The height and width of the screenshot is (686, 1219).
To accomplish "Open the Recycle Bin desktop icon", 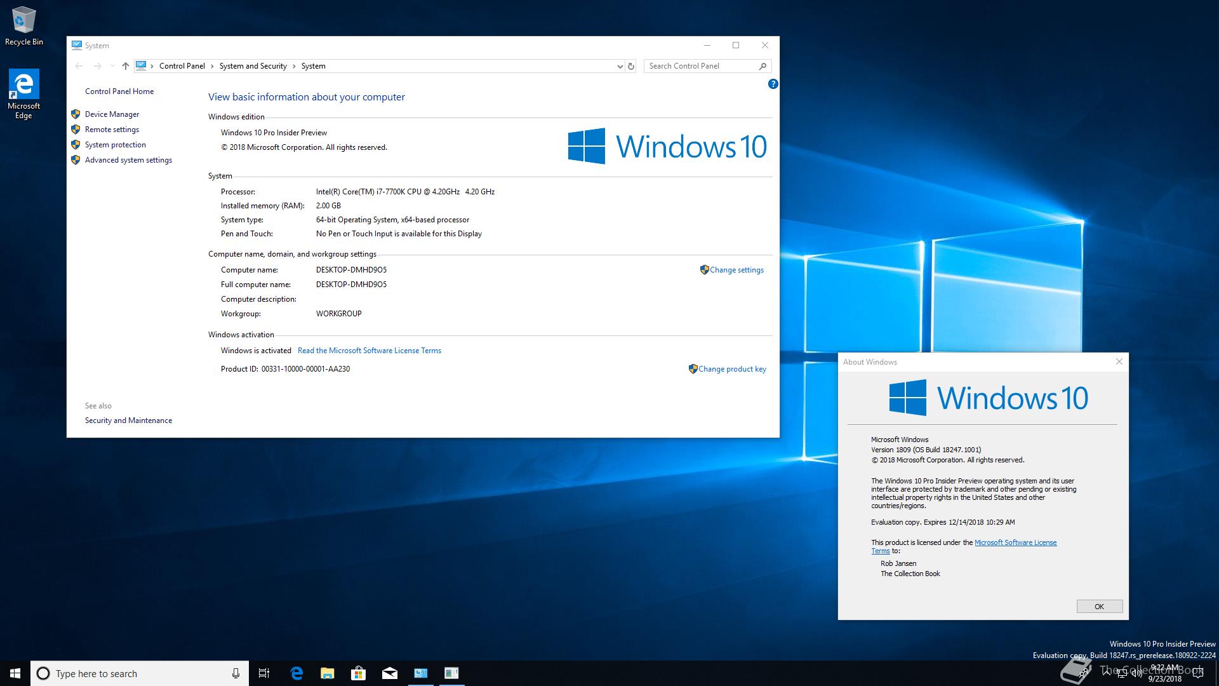I will point(23,26).
